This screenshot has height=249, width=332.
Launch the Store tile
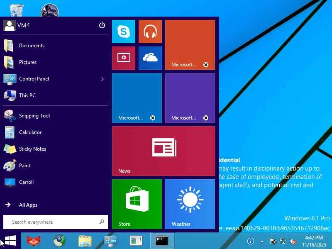137,204
